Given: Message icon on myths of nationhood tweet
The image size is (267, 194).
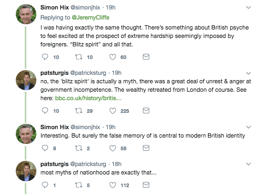Looking at the screenshot, I should click(146, 185).
